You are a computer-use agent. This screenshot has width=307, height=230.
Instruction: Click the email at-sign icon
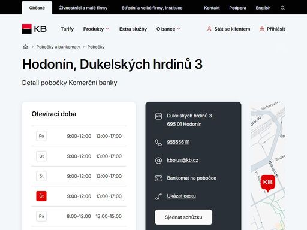pyautogui.click(x=158, y=160)
